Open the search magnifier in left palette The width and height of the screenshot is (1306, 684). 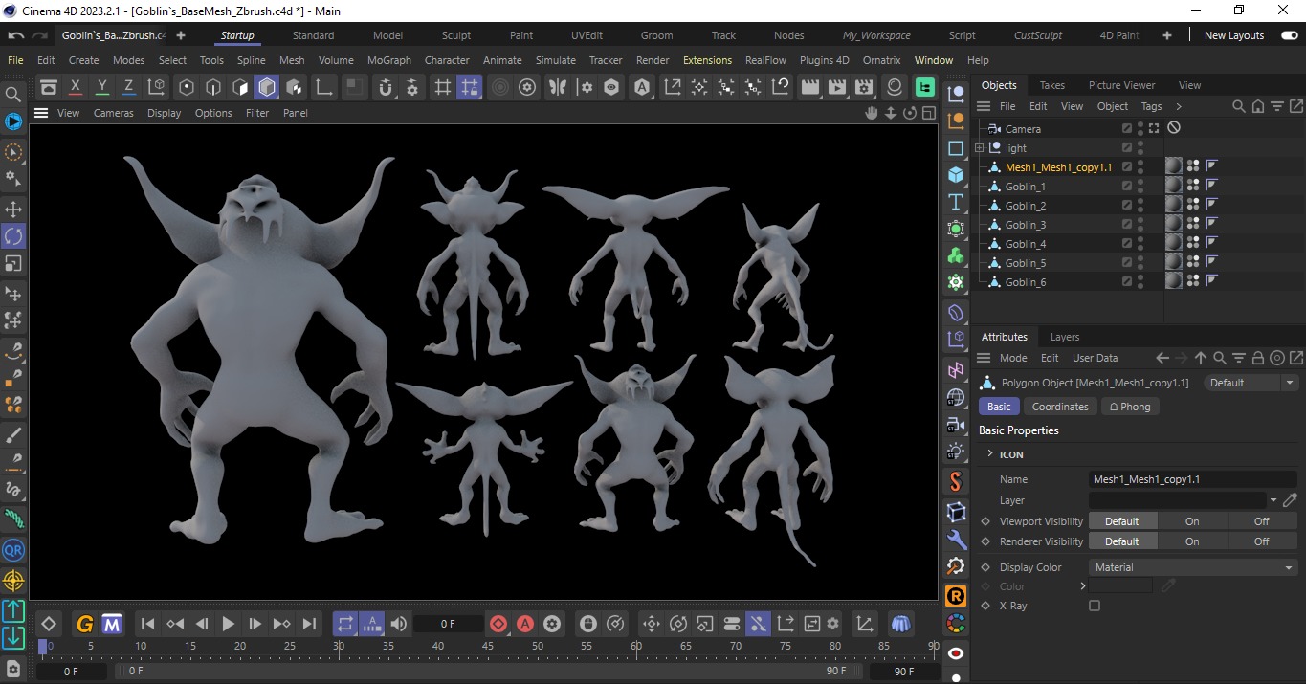coord(13,94)
